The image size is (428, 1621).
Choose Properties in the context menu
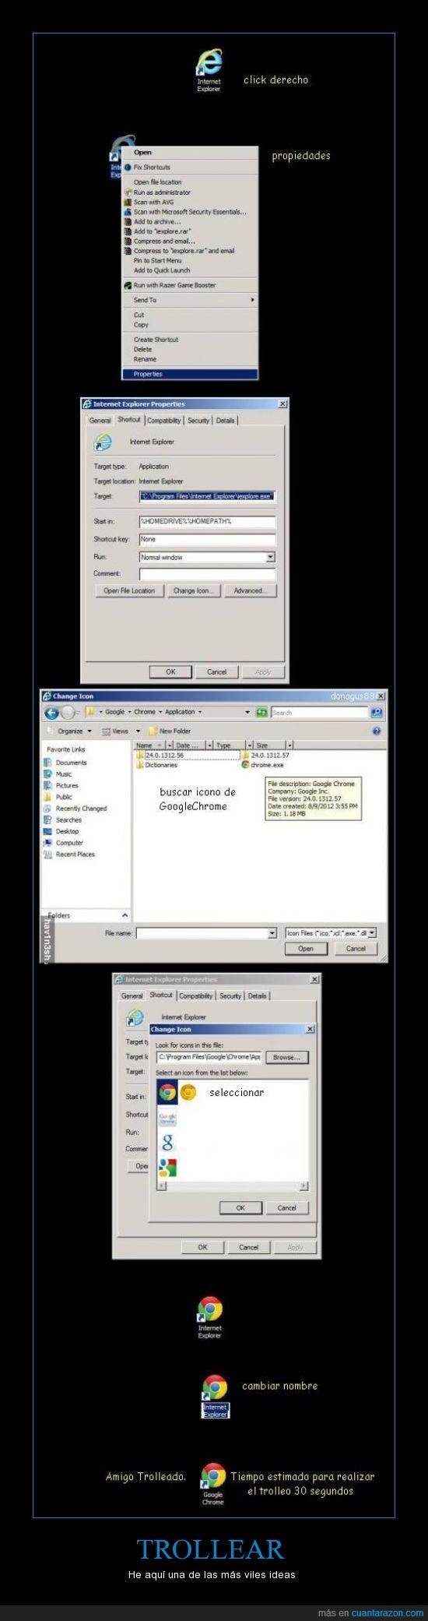pos(190,374)
